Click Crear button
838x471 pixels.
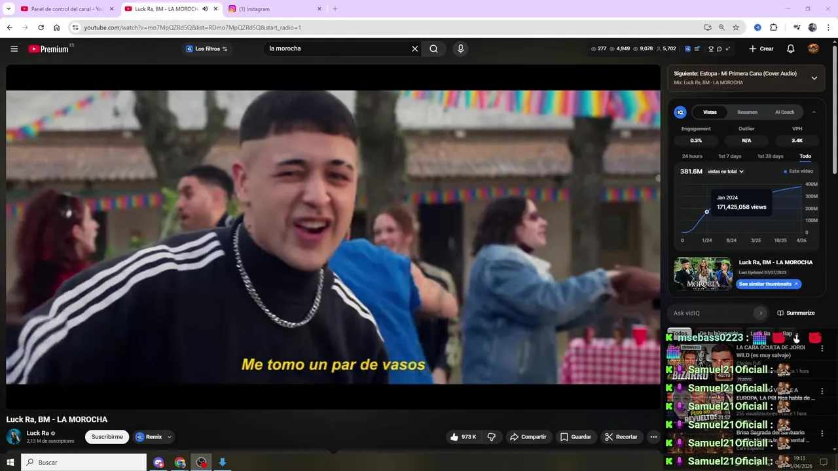click(761, 48)
